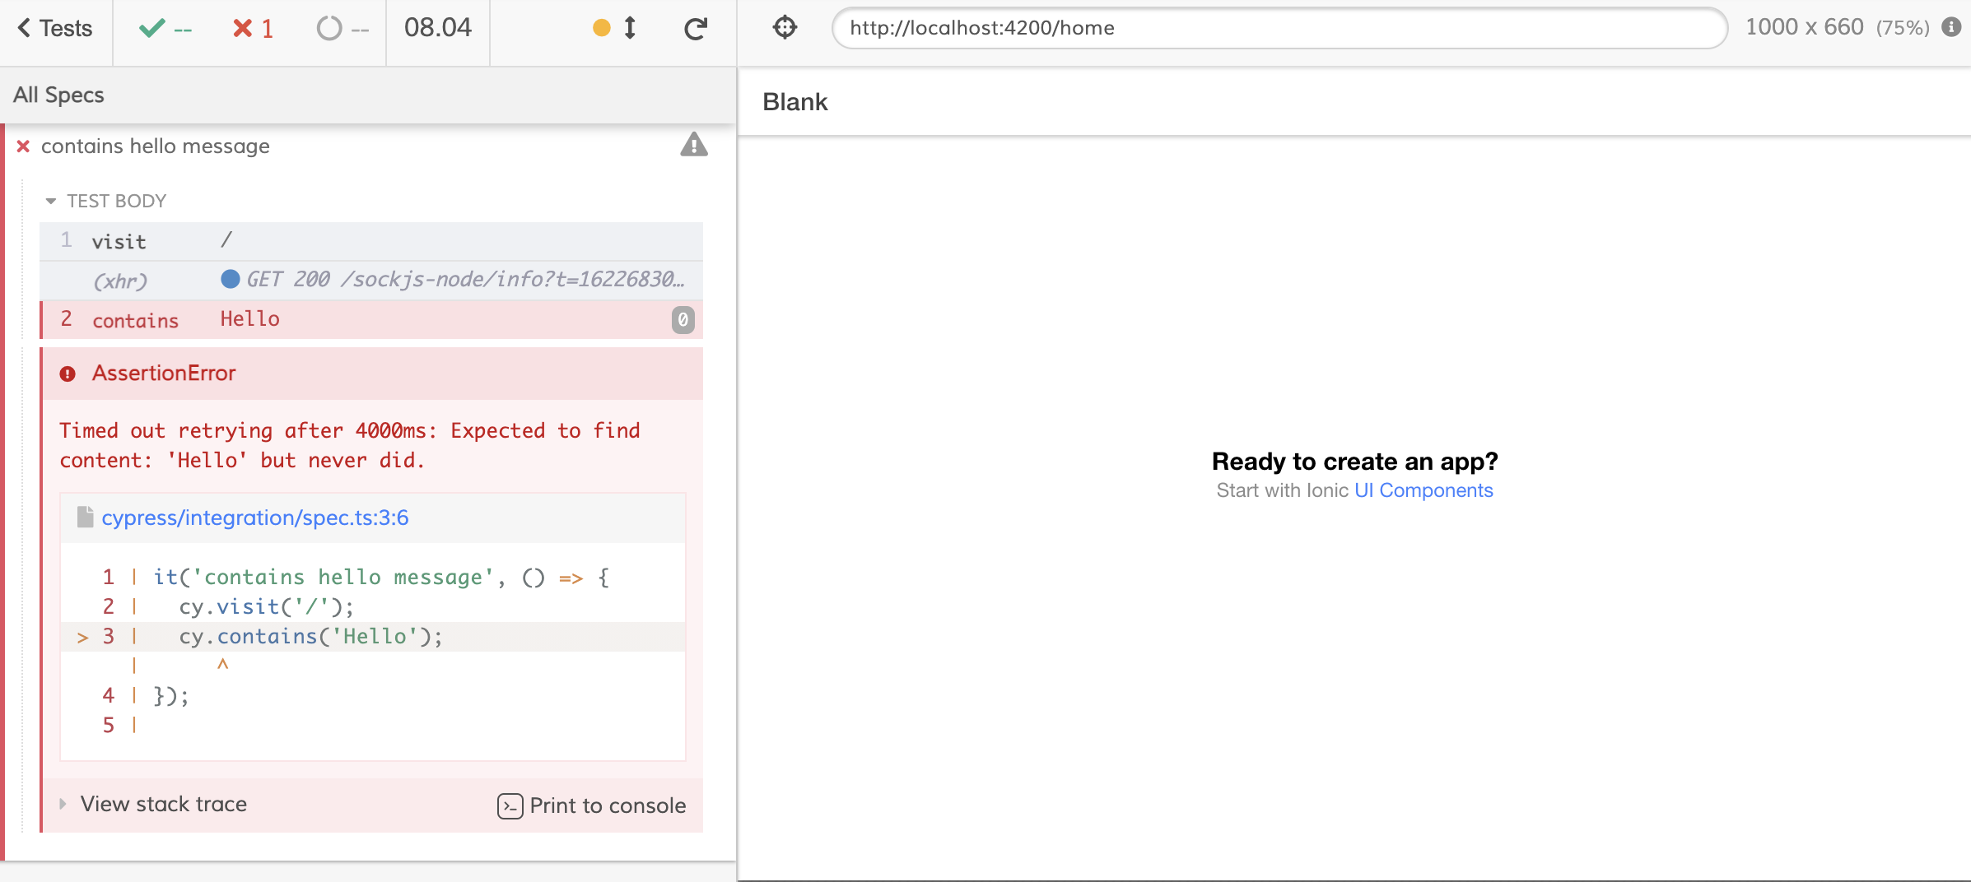Open the selector playground crosshair icon
This screenshot has height=882, width=1971.
[x=785, y=27]
